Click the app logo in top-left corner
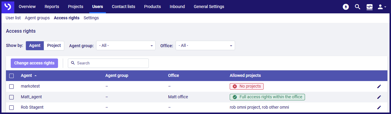The width and height of the screenshot is (391, 114). tap(8, 7)
